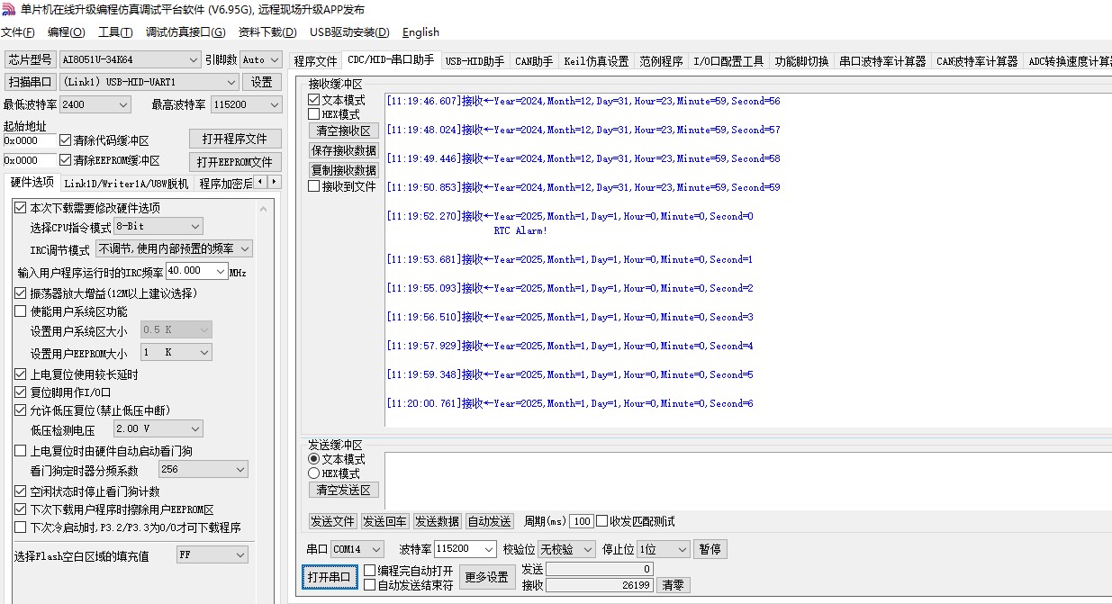Click the 发送回车 button
This screenshot has height=604, width=1112.
pos(384,521)
